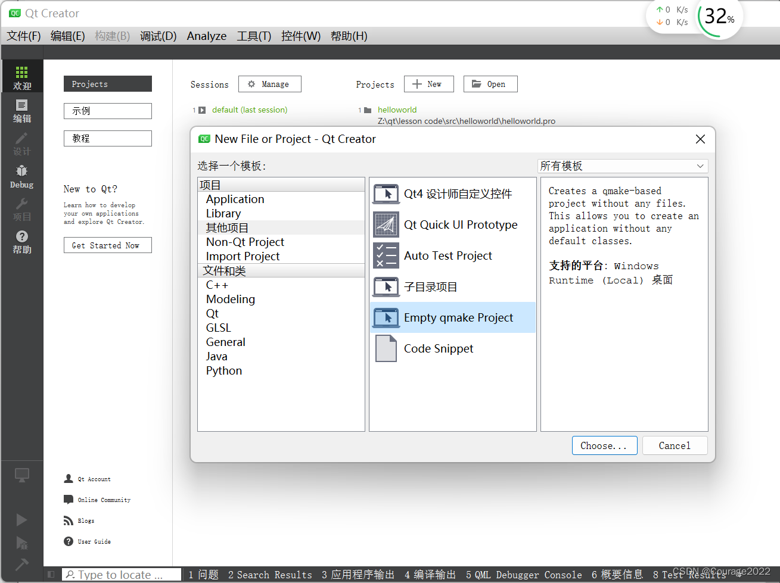Close the New File or Project dialog

(x=700, y=139)
